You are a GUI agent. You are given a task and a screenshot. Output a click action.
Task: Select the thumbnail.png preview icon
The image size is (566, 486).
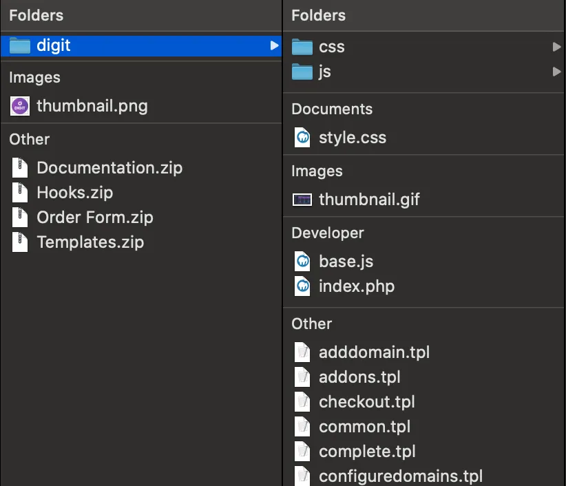(x=20, y=106)
